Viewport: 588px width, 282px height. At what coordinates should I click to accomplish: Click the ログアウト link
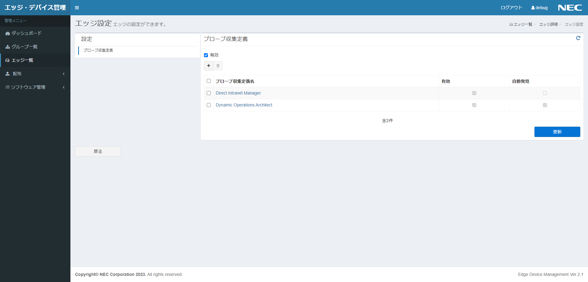coord(511,8)
